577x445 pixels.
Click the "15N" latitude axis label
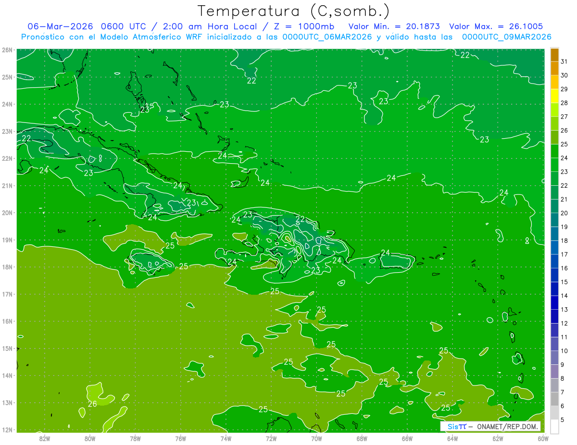pyautogui.click(x=7, y=349)
